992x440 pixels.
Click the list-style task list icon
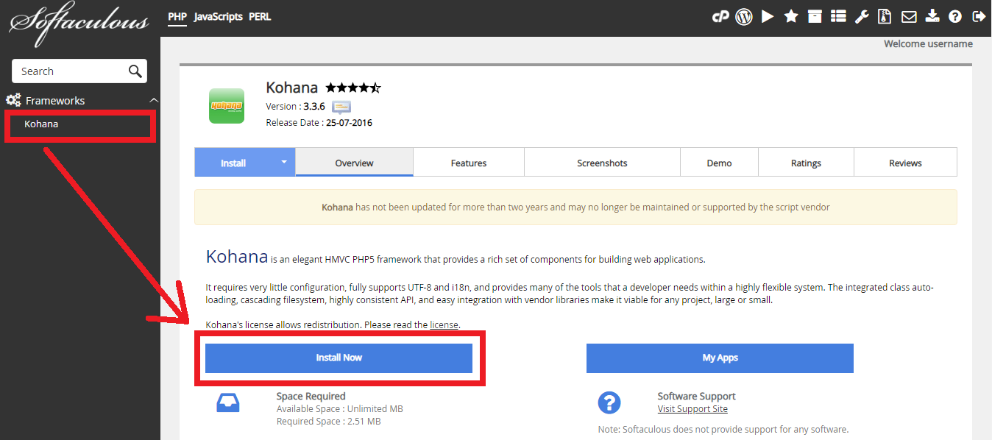pyautogui.click(x=838, y=16)
